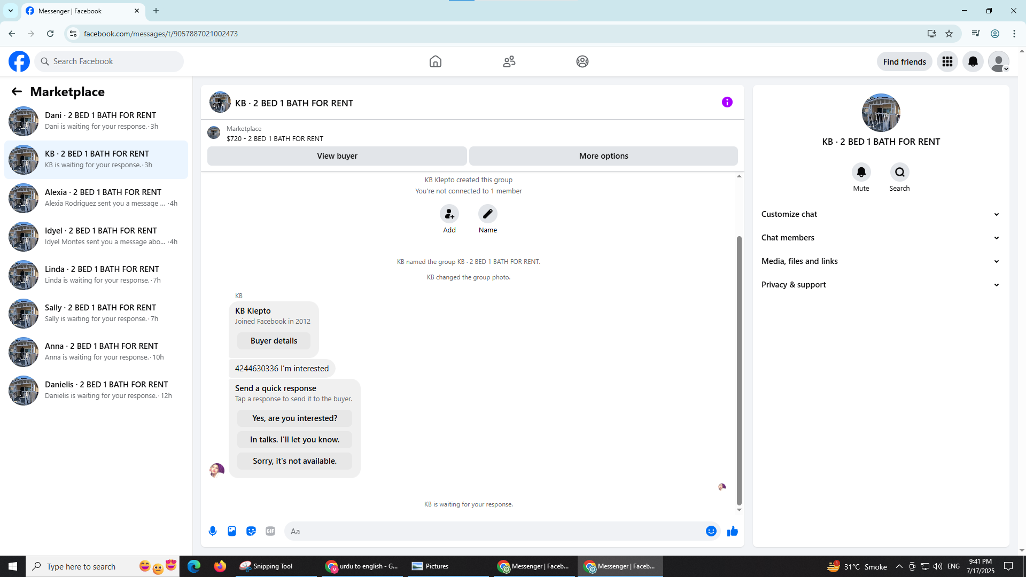Open the Chrome three-dot menu
This screenshot has height=577, width=1026.
(x=1014, y=34)
